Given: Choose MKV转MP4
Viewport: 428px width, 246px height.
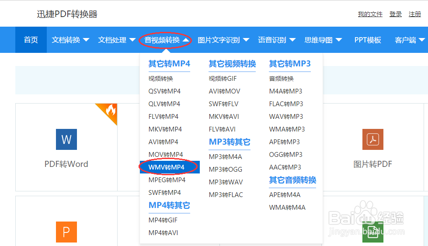Looking at the screenshot, I should (165, 129).
